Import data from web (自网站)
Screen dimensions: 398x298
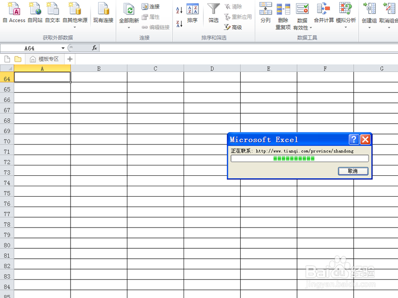(35, 13)
